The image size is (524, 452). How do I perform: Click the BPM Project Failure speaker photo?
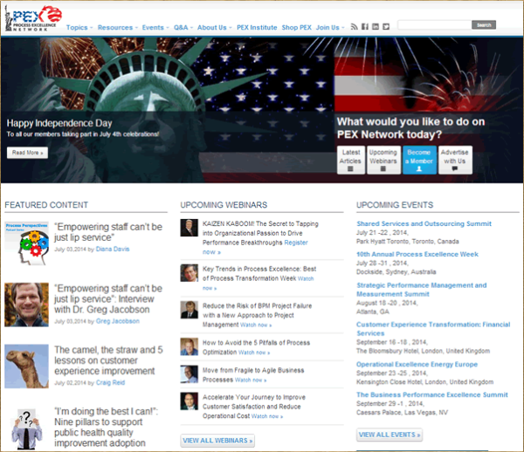click(190, 310)
